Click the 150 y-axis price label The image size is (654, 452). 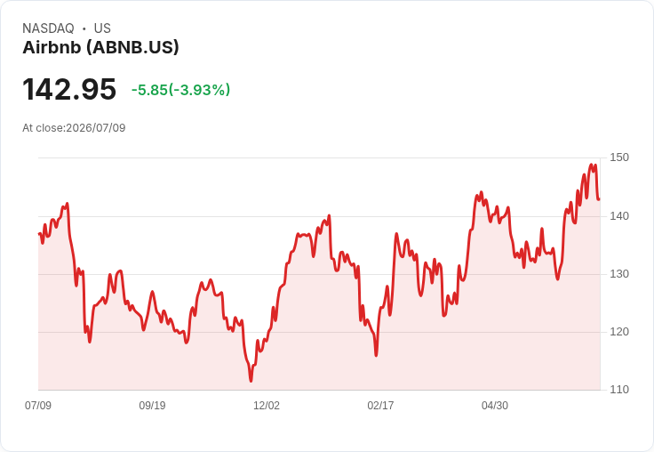pyautogui.click(x=619, y=157)
